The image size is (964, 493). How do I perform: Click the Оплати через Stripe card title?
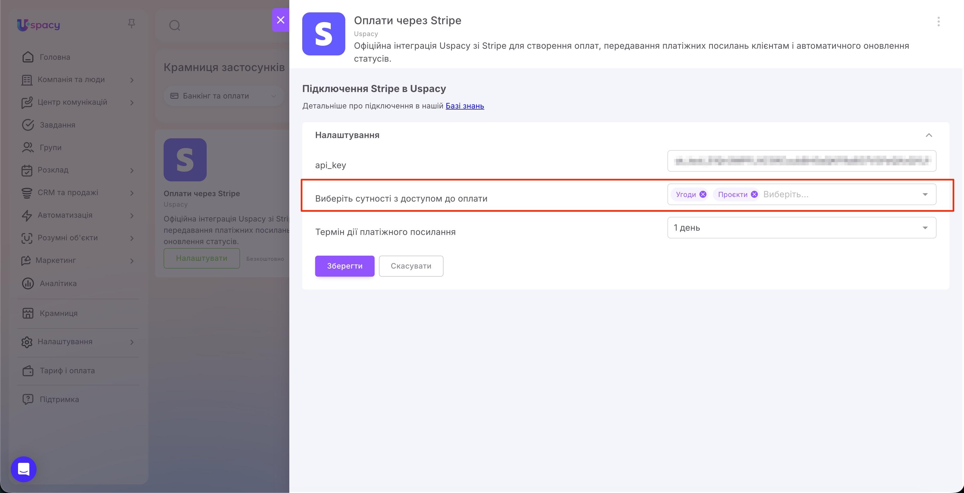[x=202, y=193]
